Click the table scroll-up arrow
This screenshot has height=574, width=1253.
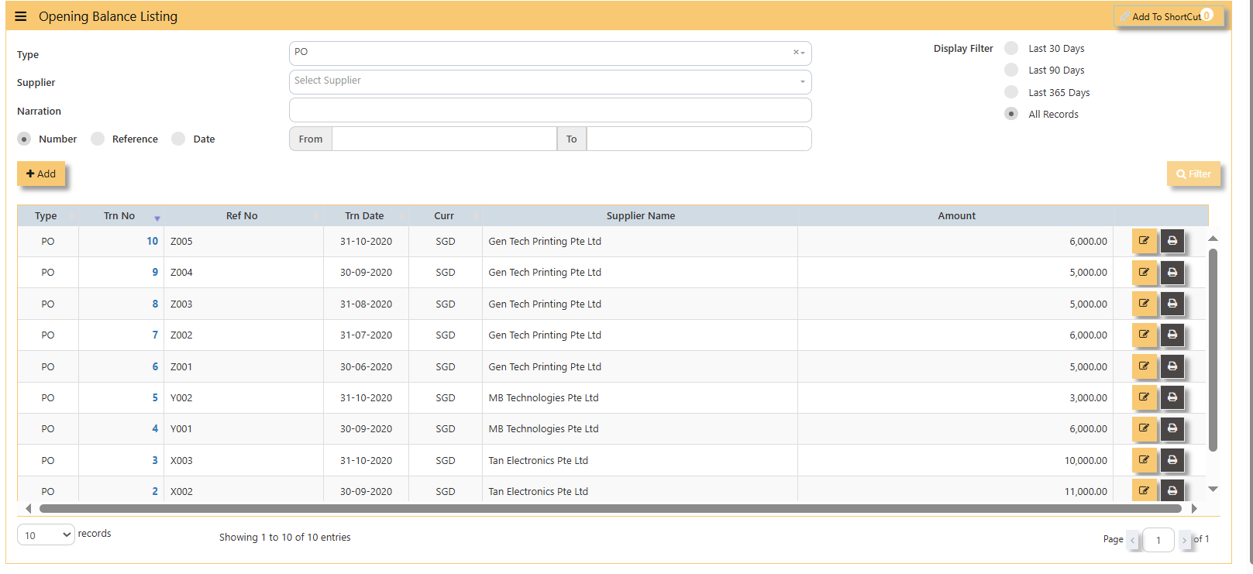[x=1213, y=238]
